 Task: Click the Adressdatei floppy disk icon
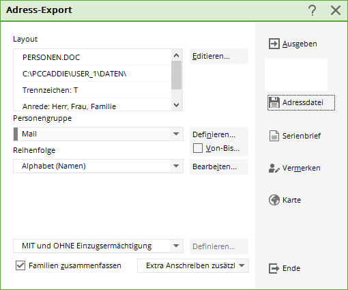click(274, 102)
